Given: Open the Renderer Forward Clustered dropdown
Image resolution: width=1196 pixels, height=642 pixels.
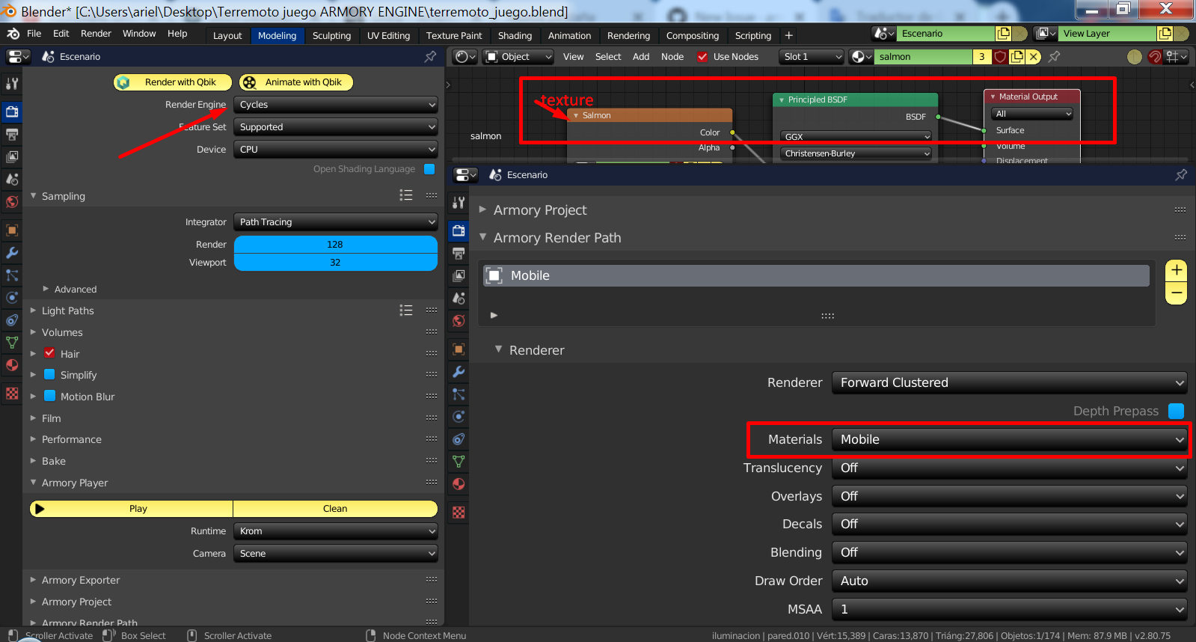Looking at the screenshot, I should pos(1009,382).
